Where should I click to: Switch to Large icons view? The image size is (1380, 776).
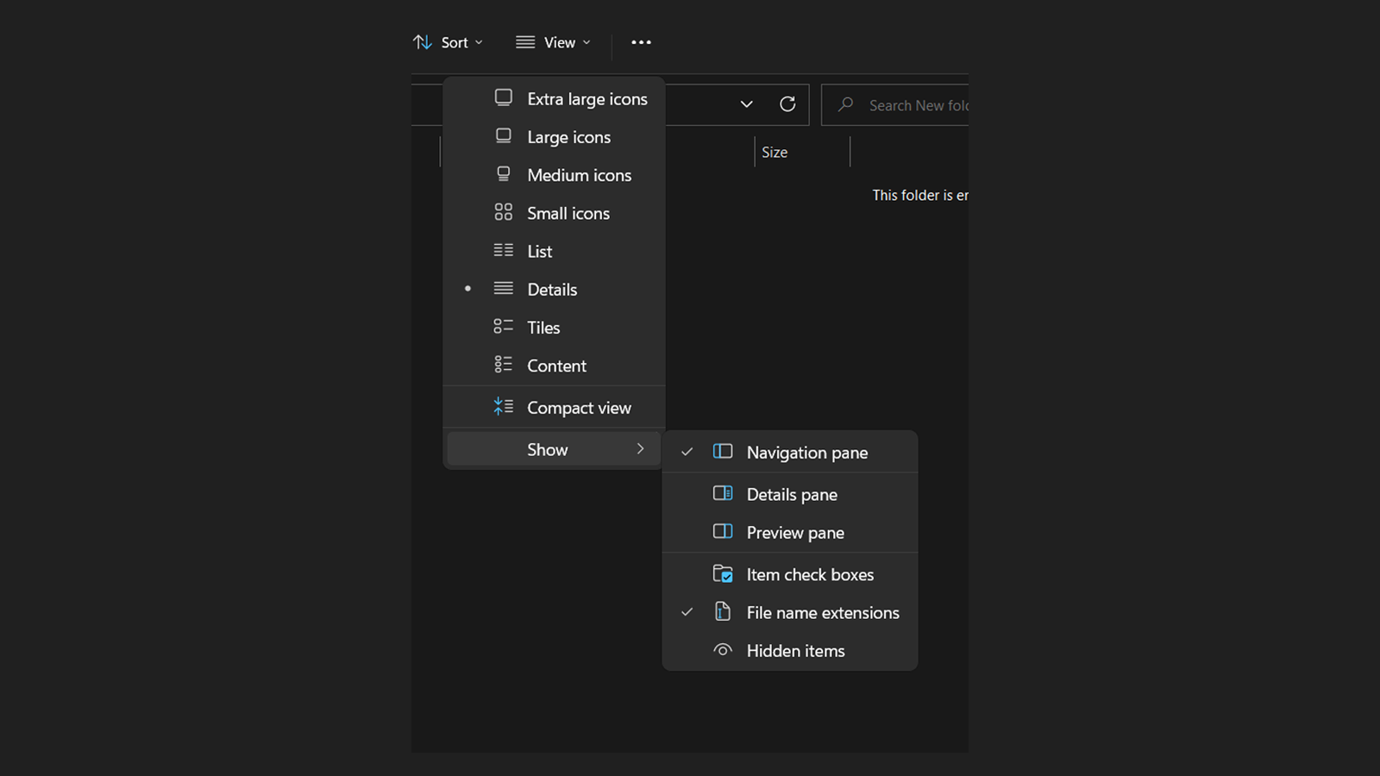coord(555,136)
